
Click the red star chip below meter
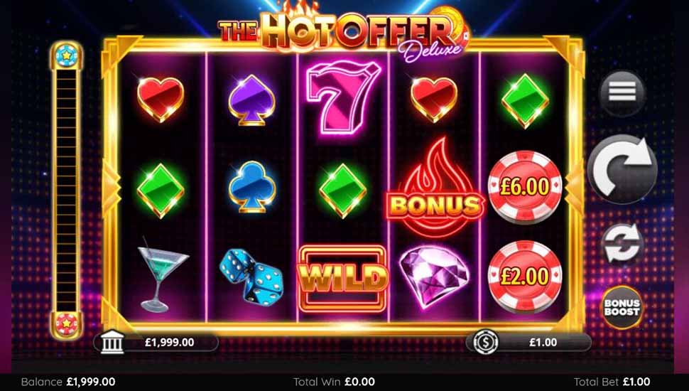66,323
